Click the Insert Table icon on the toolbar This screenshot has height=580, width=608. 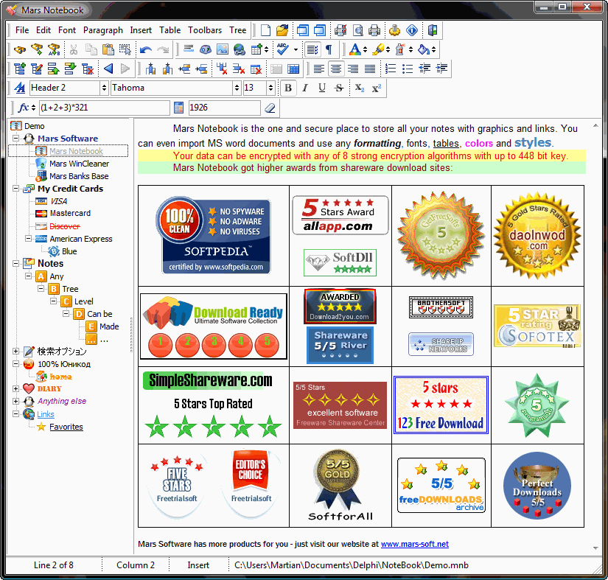(258, 49)
